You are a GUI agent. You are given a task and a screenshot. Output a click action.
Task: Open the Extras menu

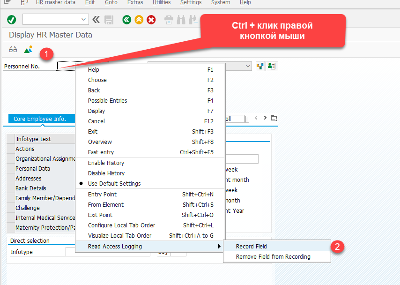[135, 2]
